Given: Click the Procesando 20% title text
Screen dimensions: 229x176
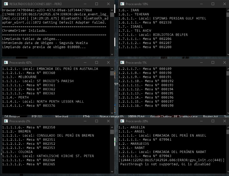Looking at the screenshot, I should coord(137,121).
